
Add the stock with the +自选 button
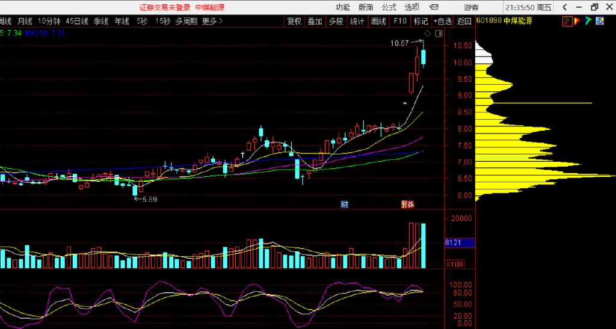click(442, 21)
